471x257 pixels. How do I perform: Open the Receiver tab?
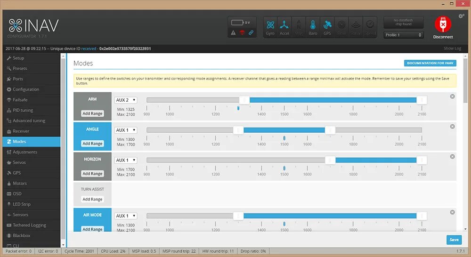tap(32, 131)
